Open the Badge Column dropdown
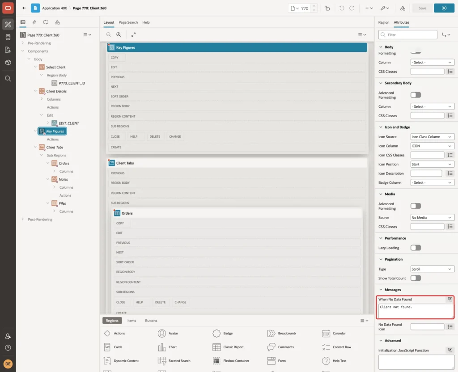Image resolution: width=458 pixels, height=372 pixels. [433, 182]
